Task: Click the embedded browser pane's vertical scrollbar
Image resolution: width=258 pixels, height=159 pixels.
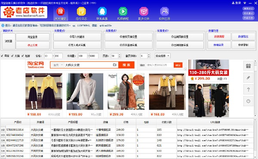Action: click(x=255, y=88)
